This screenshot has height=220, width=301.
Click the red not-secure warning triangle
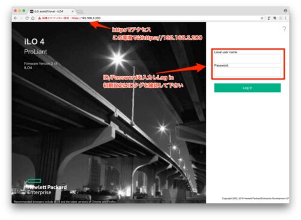coord(40,18)
